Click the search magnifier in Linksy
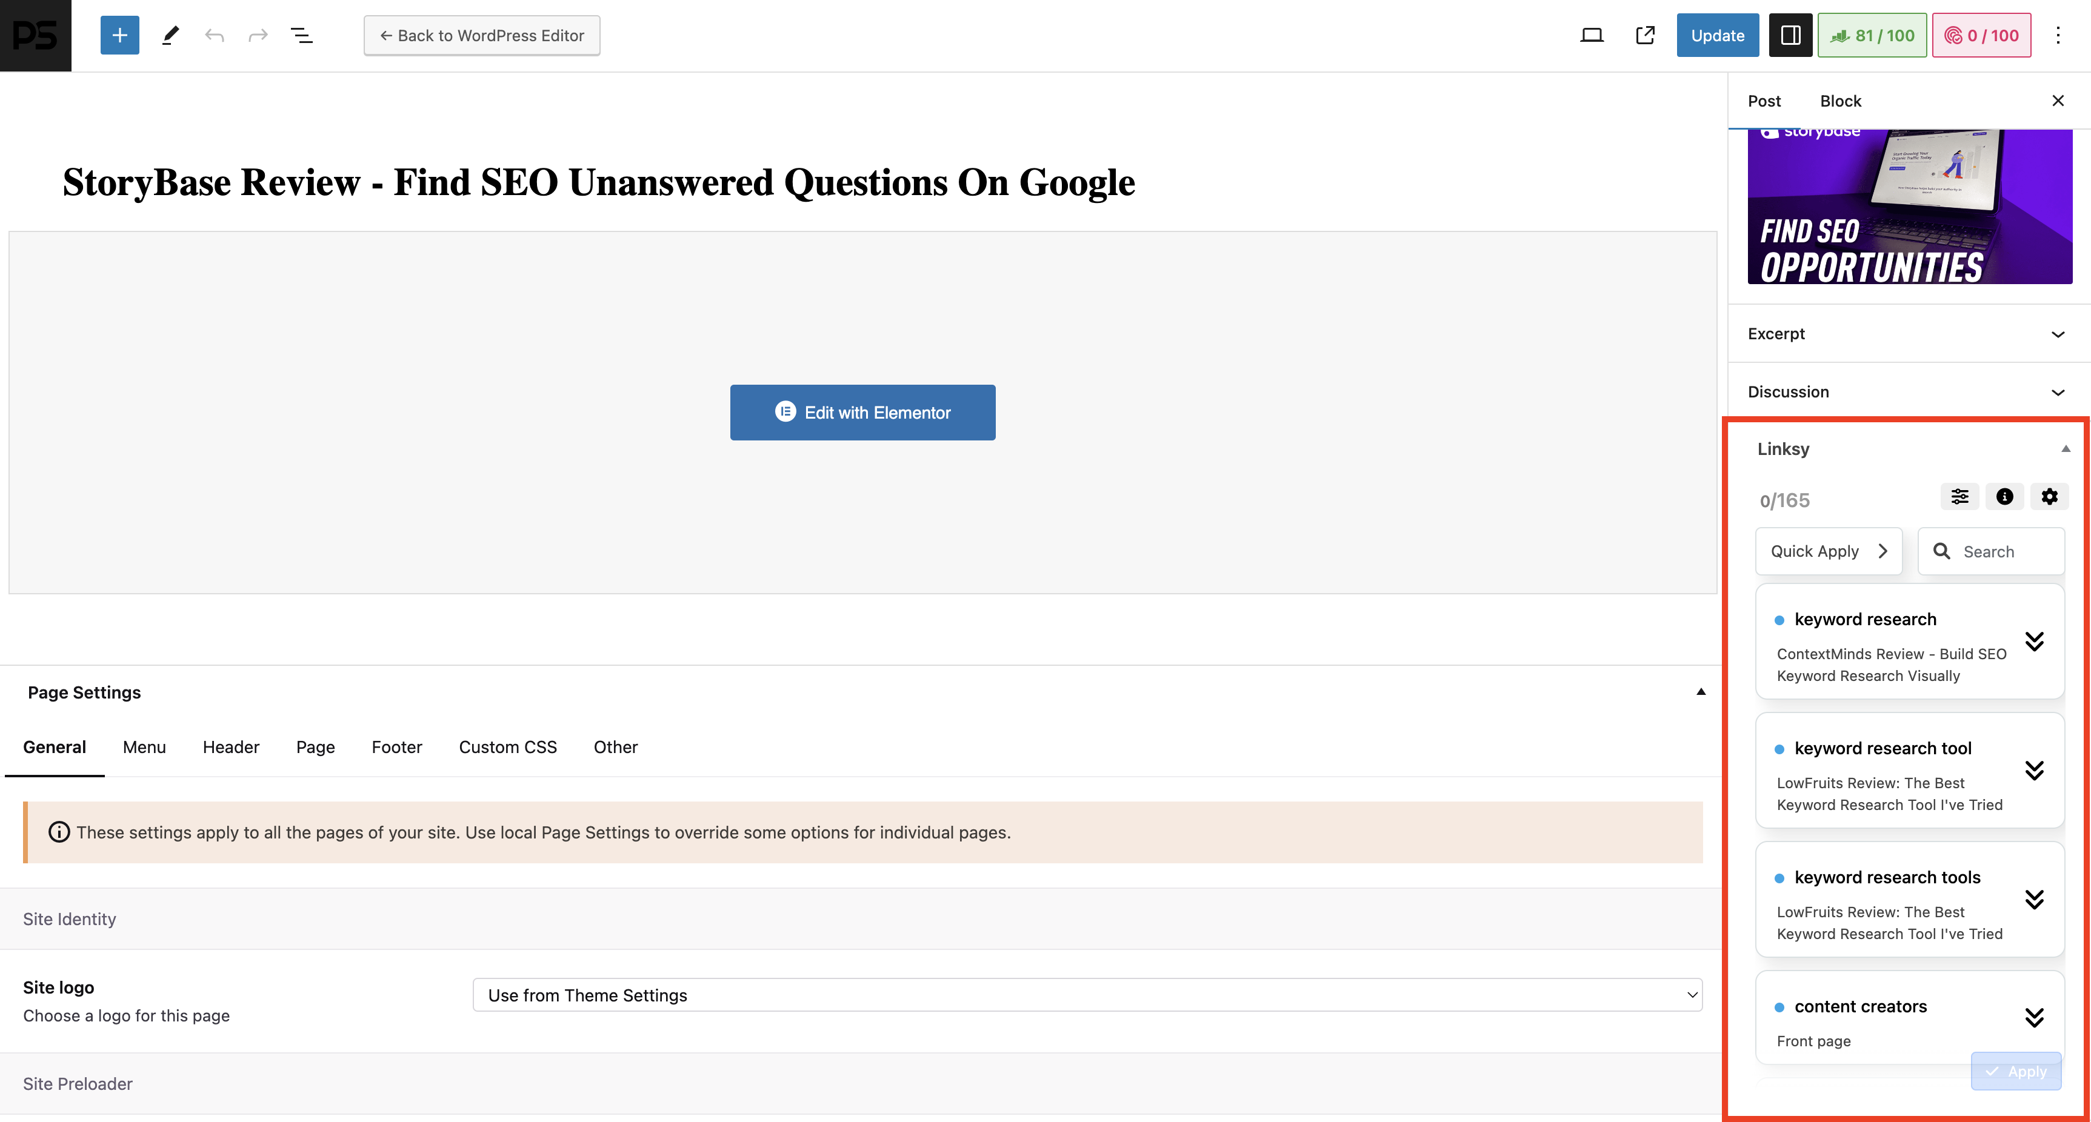 point(1942,552)
